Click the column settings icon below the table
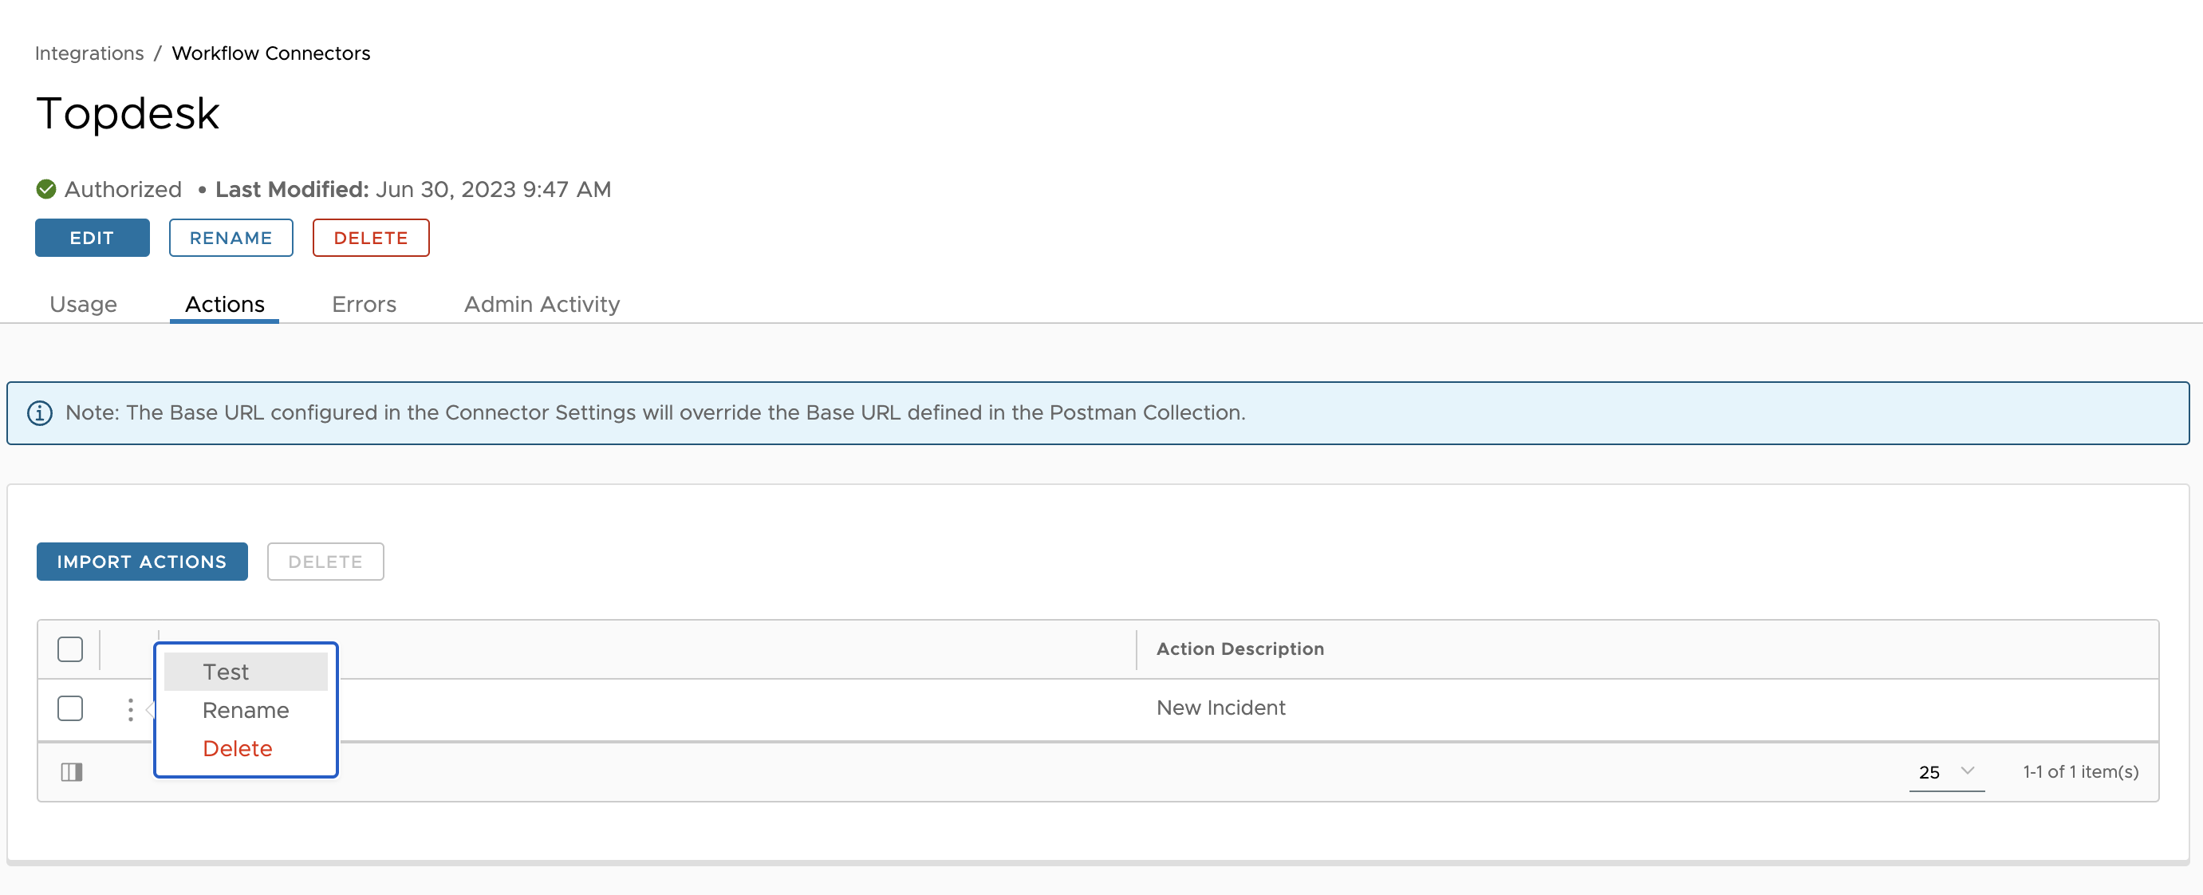 [x=72, y=771]
